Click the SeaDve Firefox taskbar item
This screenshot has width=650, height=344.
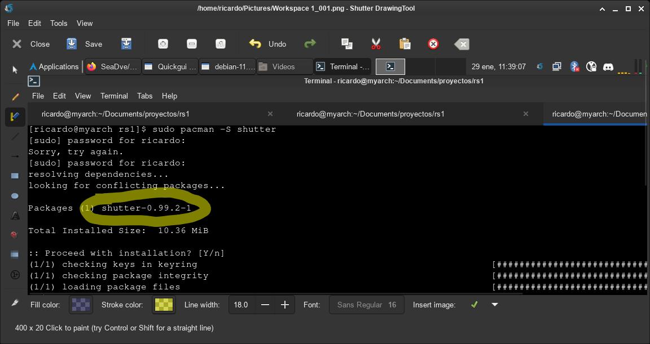click(113, 66)
